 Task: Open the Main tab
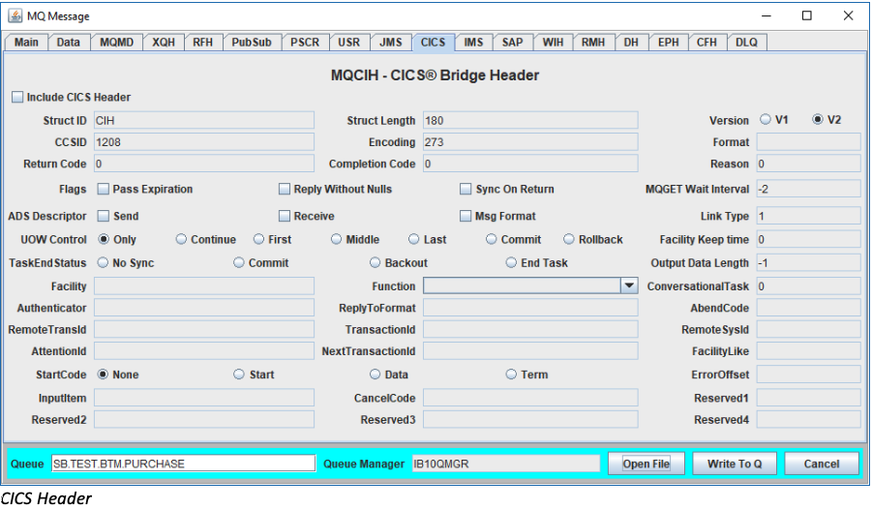pos(26,43)
